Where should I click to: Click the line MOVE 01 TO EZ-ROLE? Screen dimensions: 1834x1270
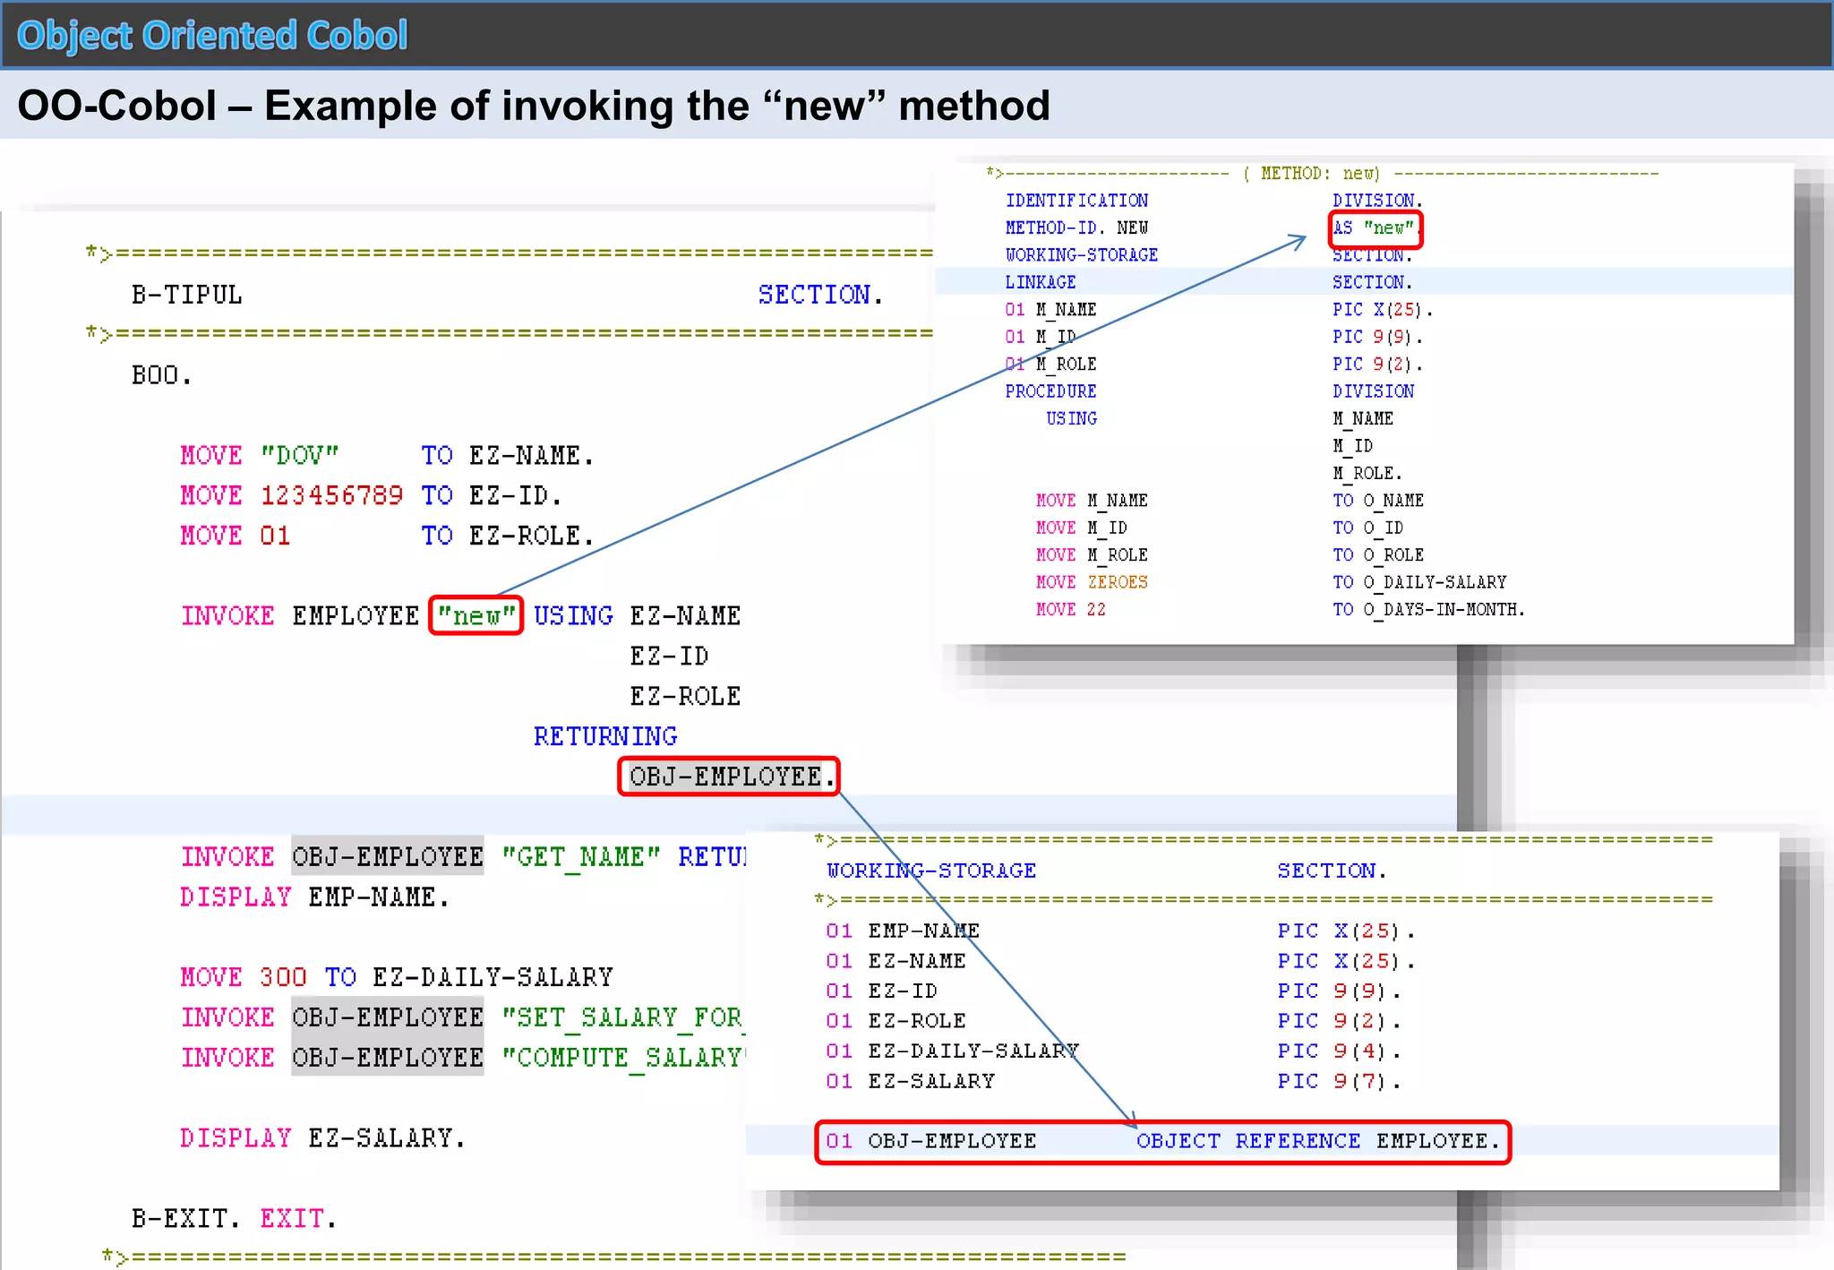(387, 536)
